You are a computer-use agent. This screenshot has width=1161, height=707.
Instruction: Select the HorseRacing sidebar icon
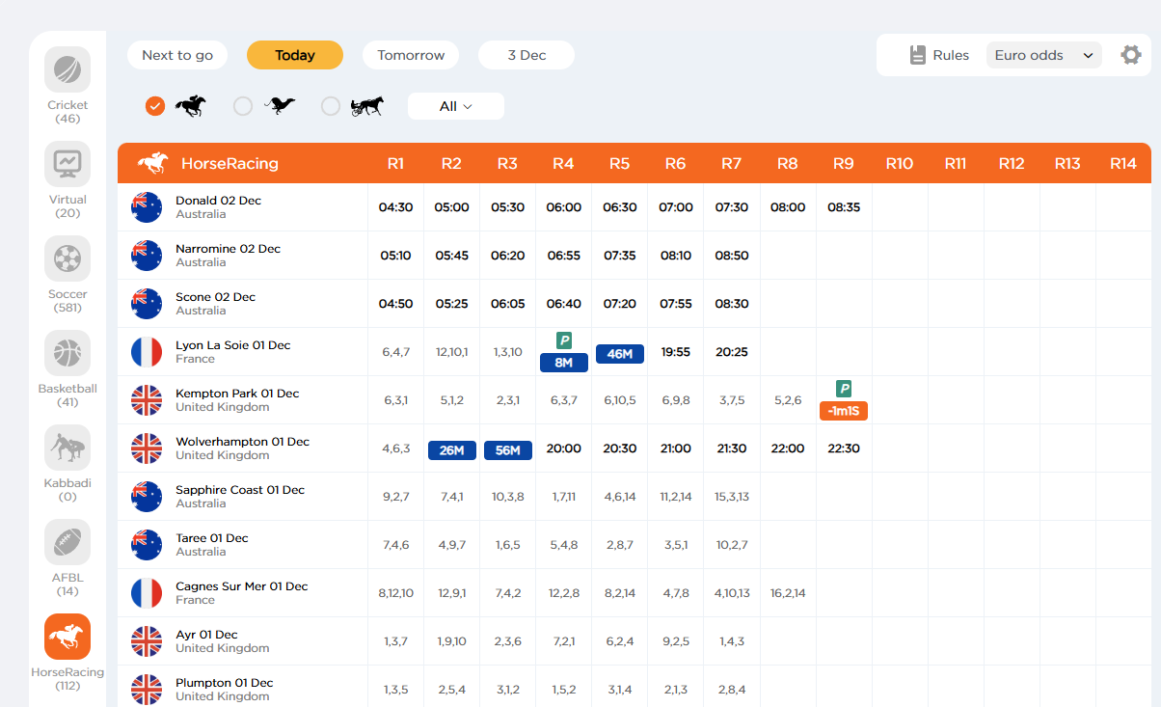[67, 636]
